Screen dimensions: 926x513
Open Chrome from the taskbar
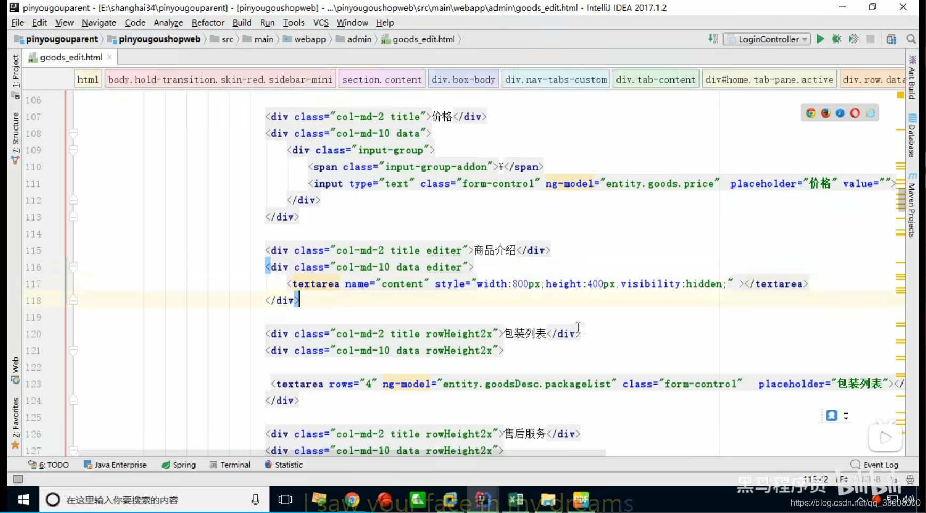pos(352,500)
